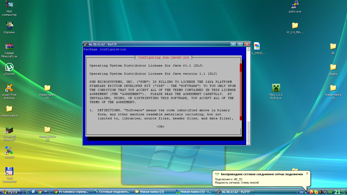Click the wireless network tray icon
347x195 pixels.
(x=307, y=192)
